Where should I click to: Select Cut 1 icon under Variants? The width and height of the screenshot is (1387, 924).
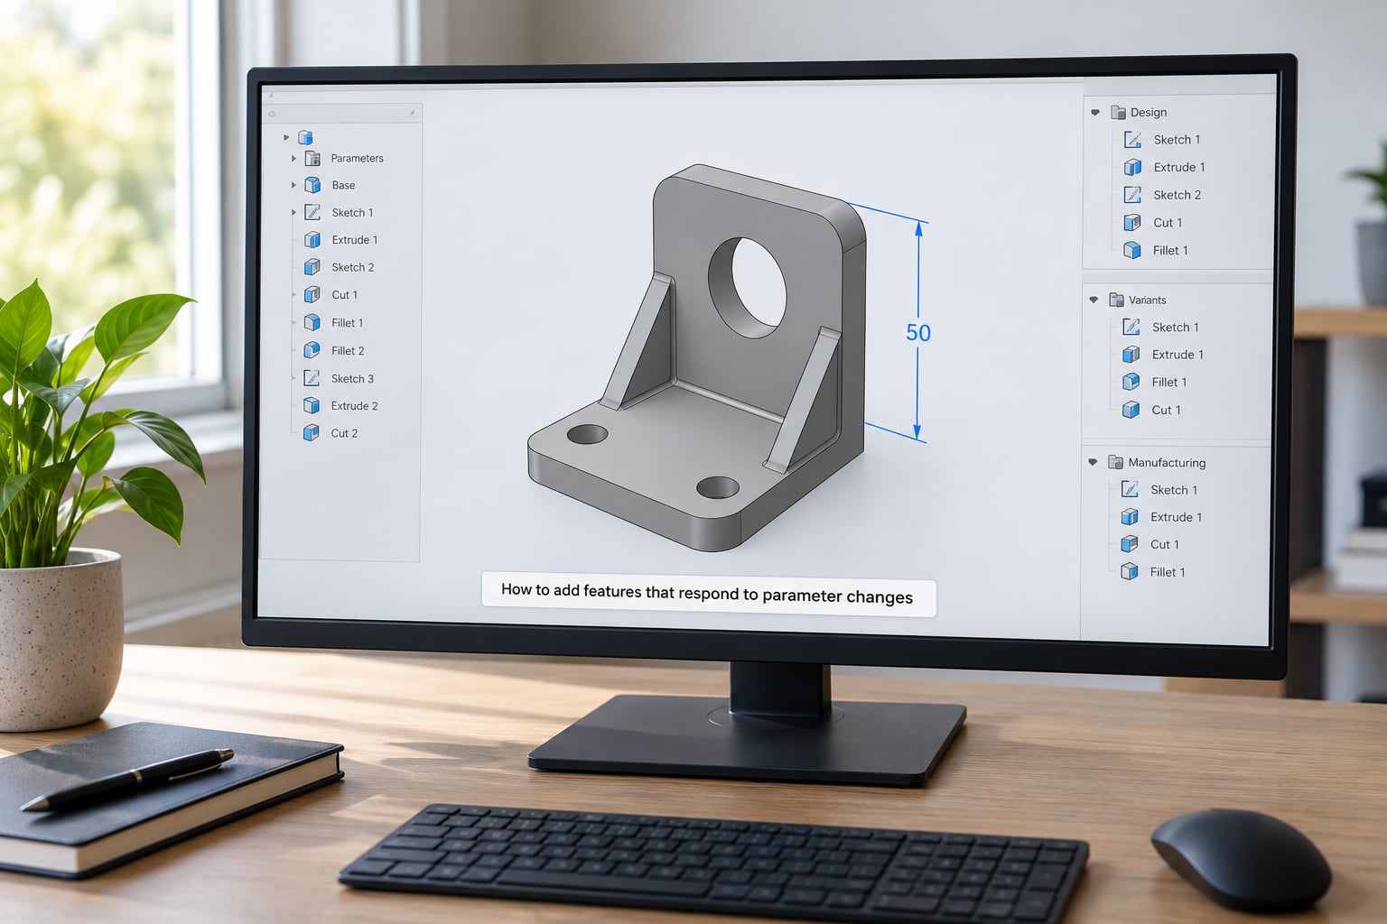click(x=1131, y=410)
